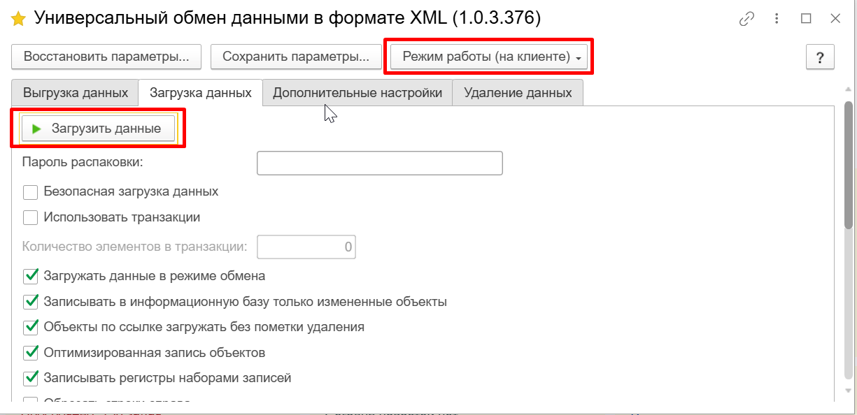
Task: Open the vertical dots more menu
Action: 777,19
